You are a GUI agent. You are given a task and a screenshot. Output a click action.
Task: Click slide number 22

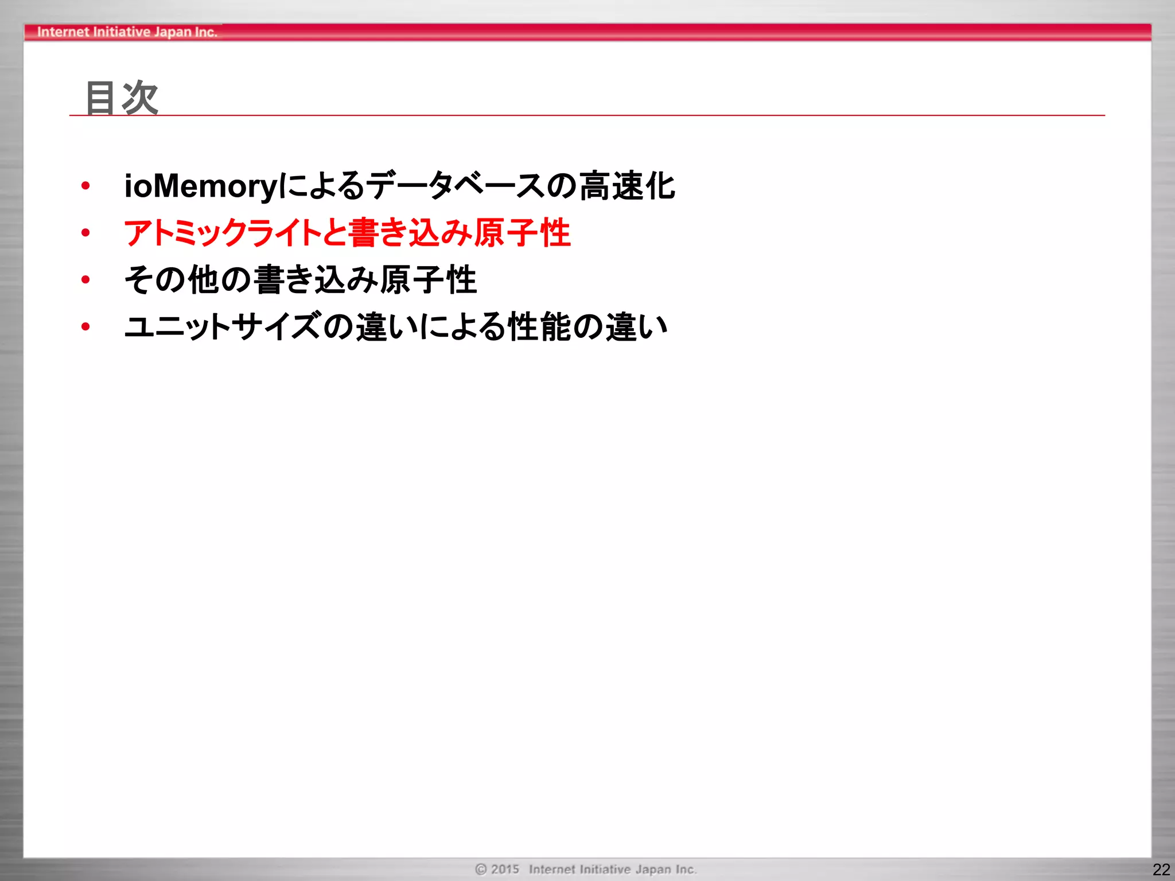click(x=1161, y=870)
